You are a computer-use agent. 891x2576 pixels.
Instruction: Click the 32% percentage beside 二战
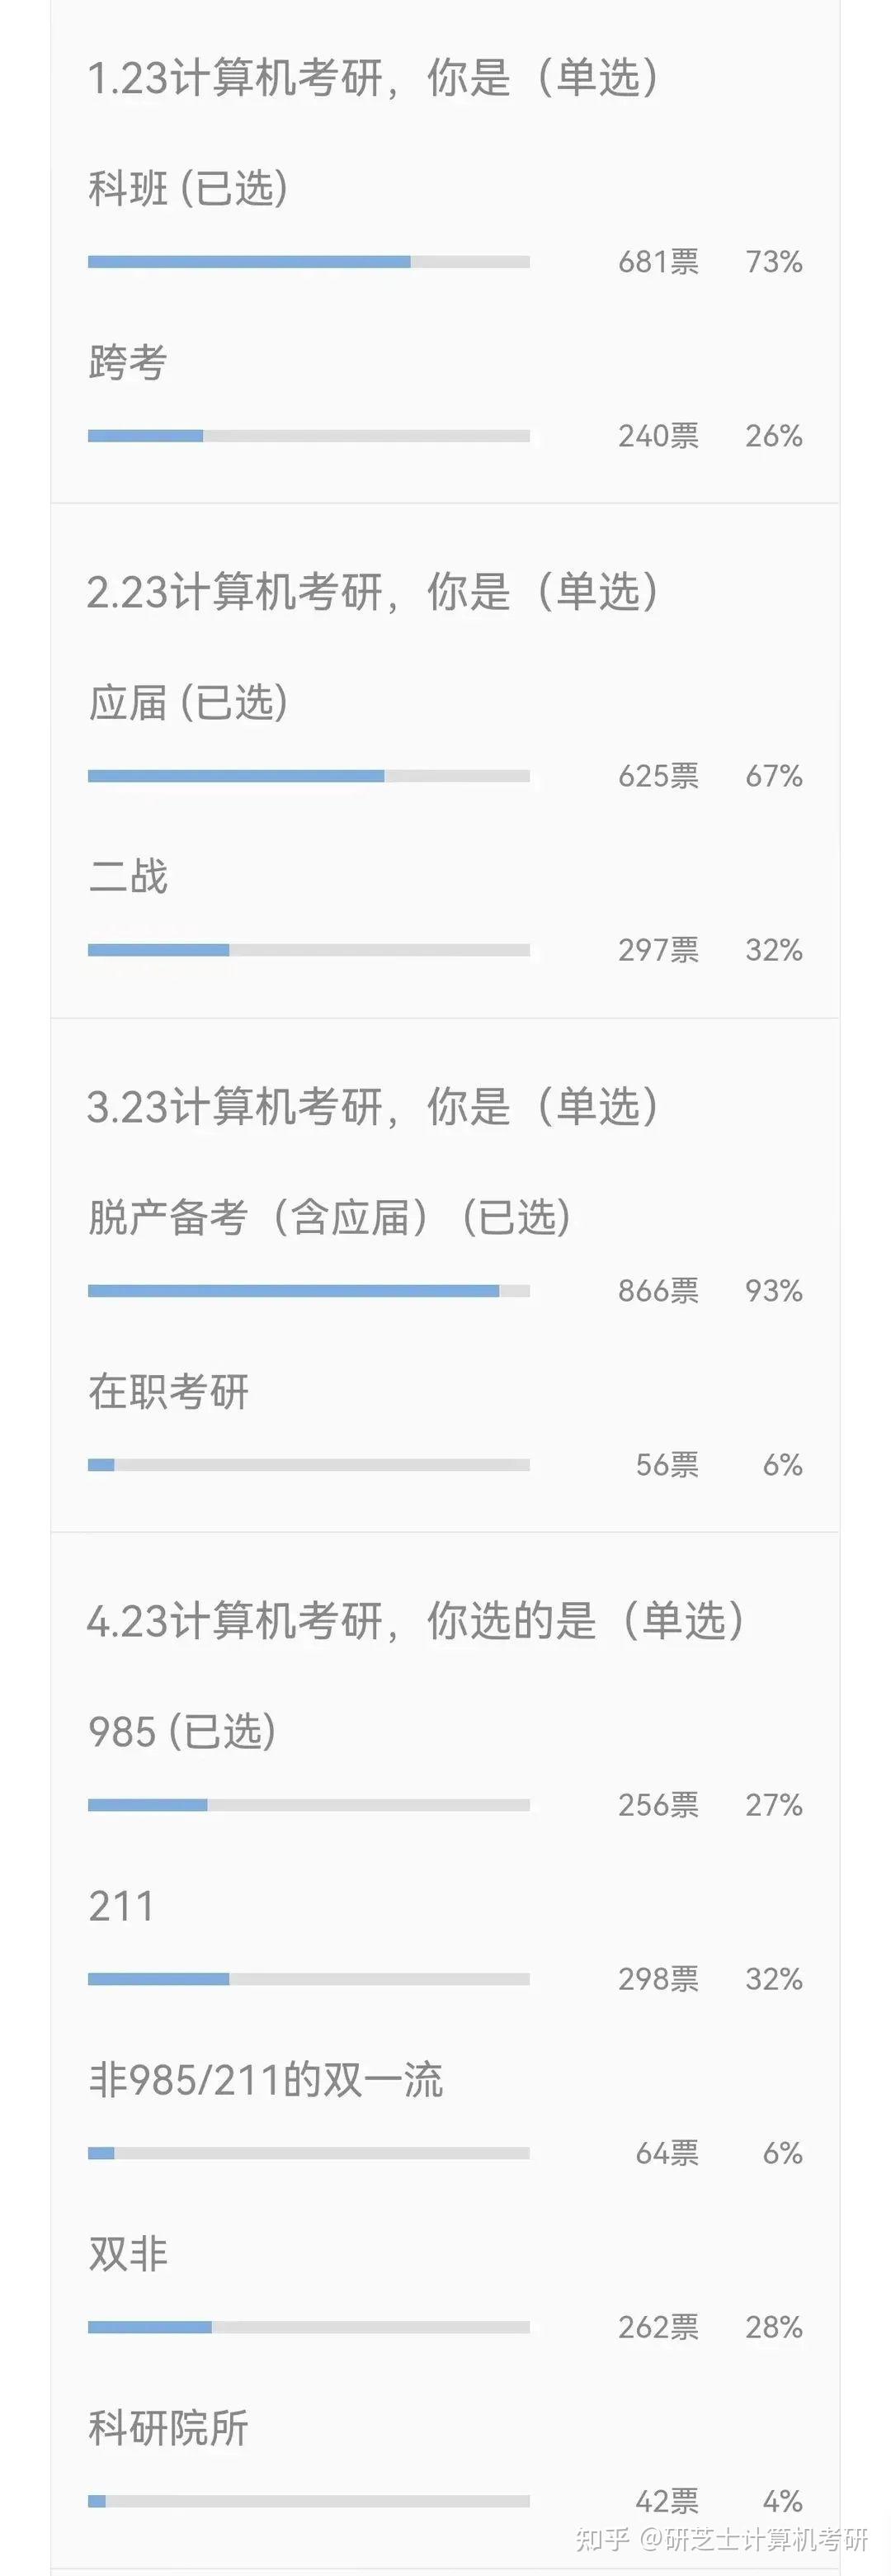click(x=773, y=950)
